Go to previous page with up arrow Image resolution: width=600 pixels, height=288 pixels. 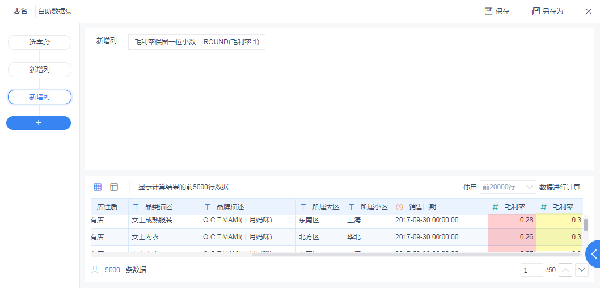565,270
